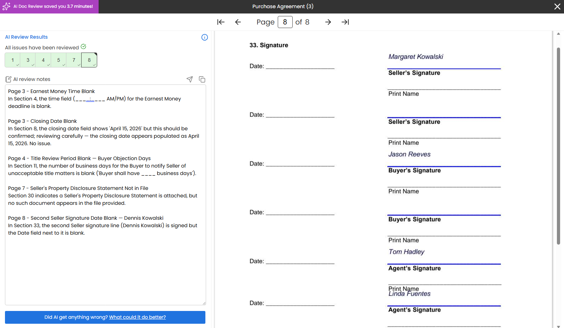Screen dimensions: 564x328
Task: Close the Purchase Agreement viewer
Action: pos(557,6)
